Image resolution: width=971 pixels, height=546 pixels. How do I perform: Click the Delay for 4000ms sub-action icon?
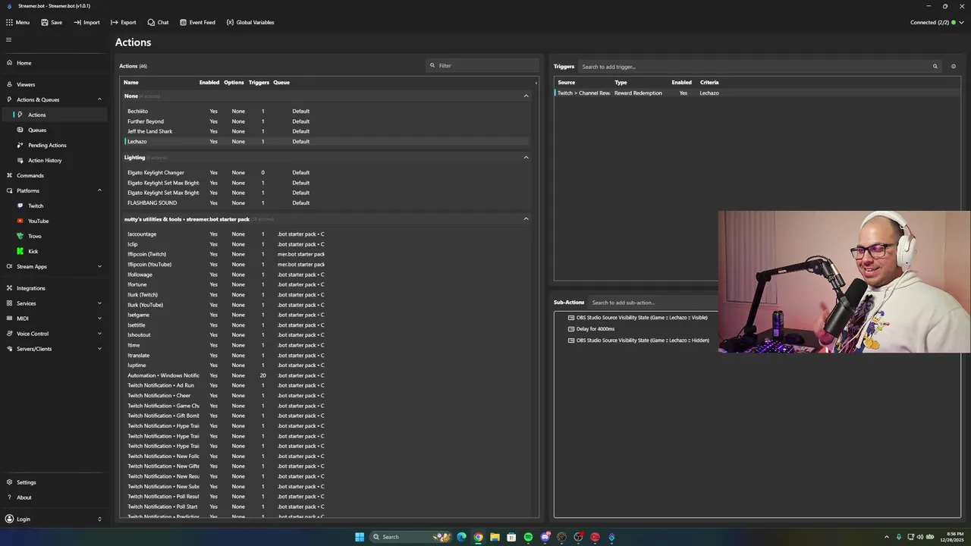[x=571, y=329]
